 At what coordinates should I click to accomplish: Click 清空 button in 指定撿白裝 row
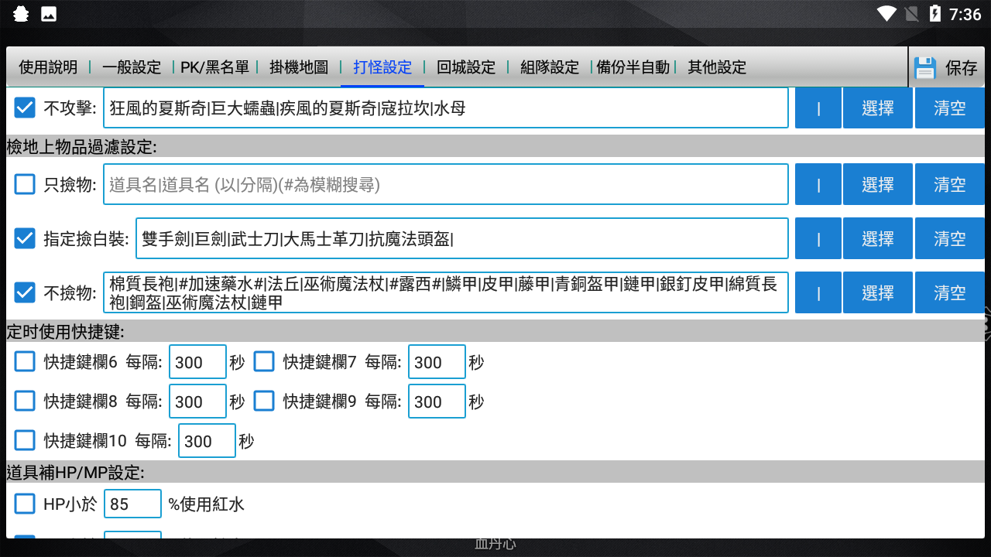(950, 238)
